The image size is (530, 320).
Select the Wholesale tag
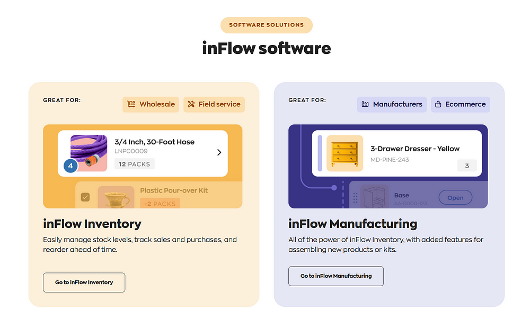pyautogui.click(x=151, y=104)
